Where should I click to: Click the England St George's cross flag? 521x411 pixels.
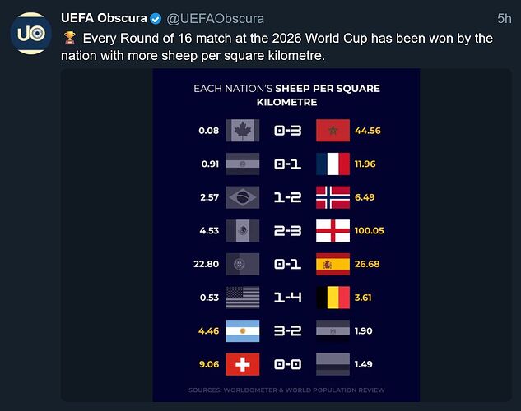333,230
